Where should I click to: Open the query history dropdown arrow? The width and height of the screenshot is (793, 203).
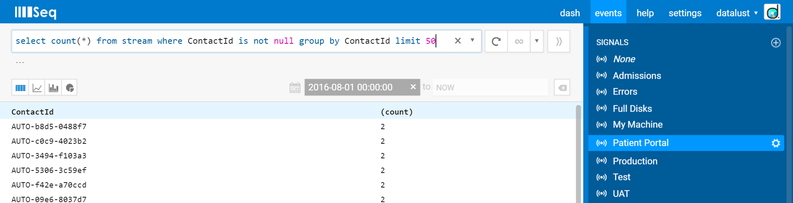point(472,40)
